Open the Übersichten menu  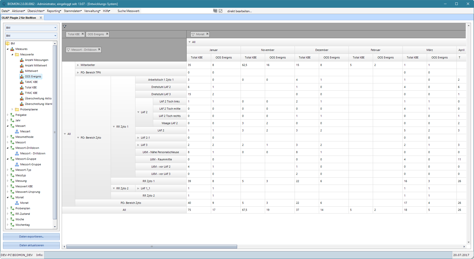(36, 11)
